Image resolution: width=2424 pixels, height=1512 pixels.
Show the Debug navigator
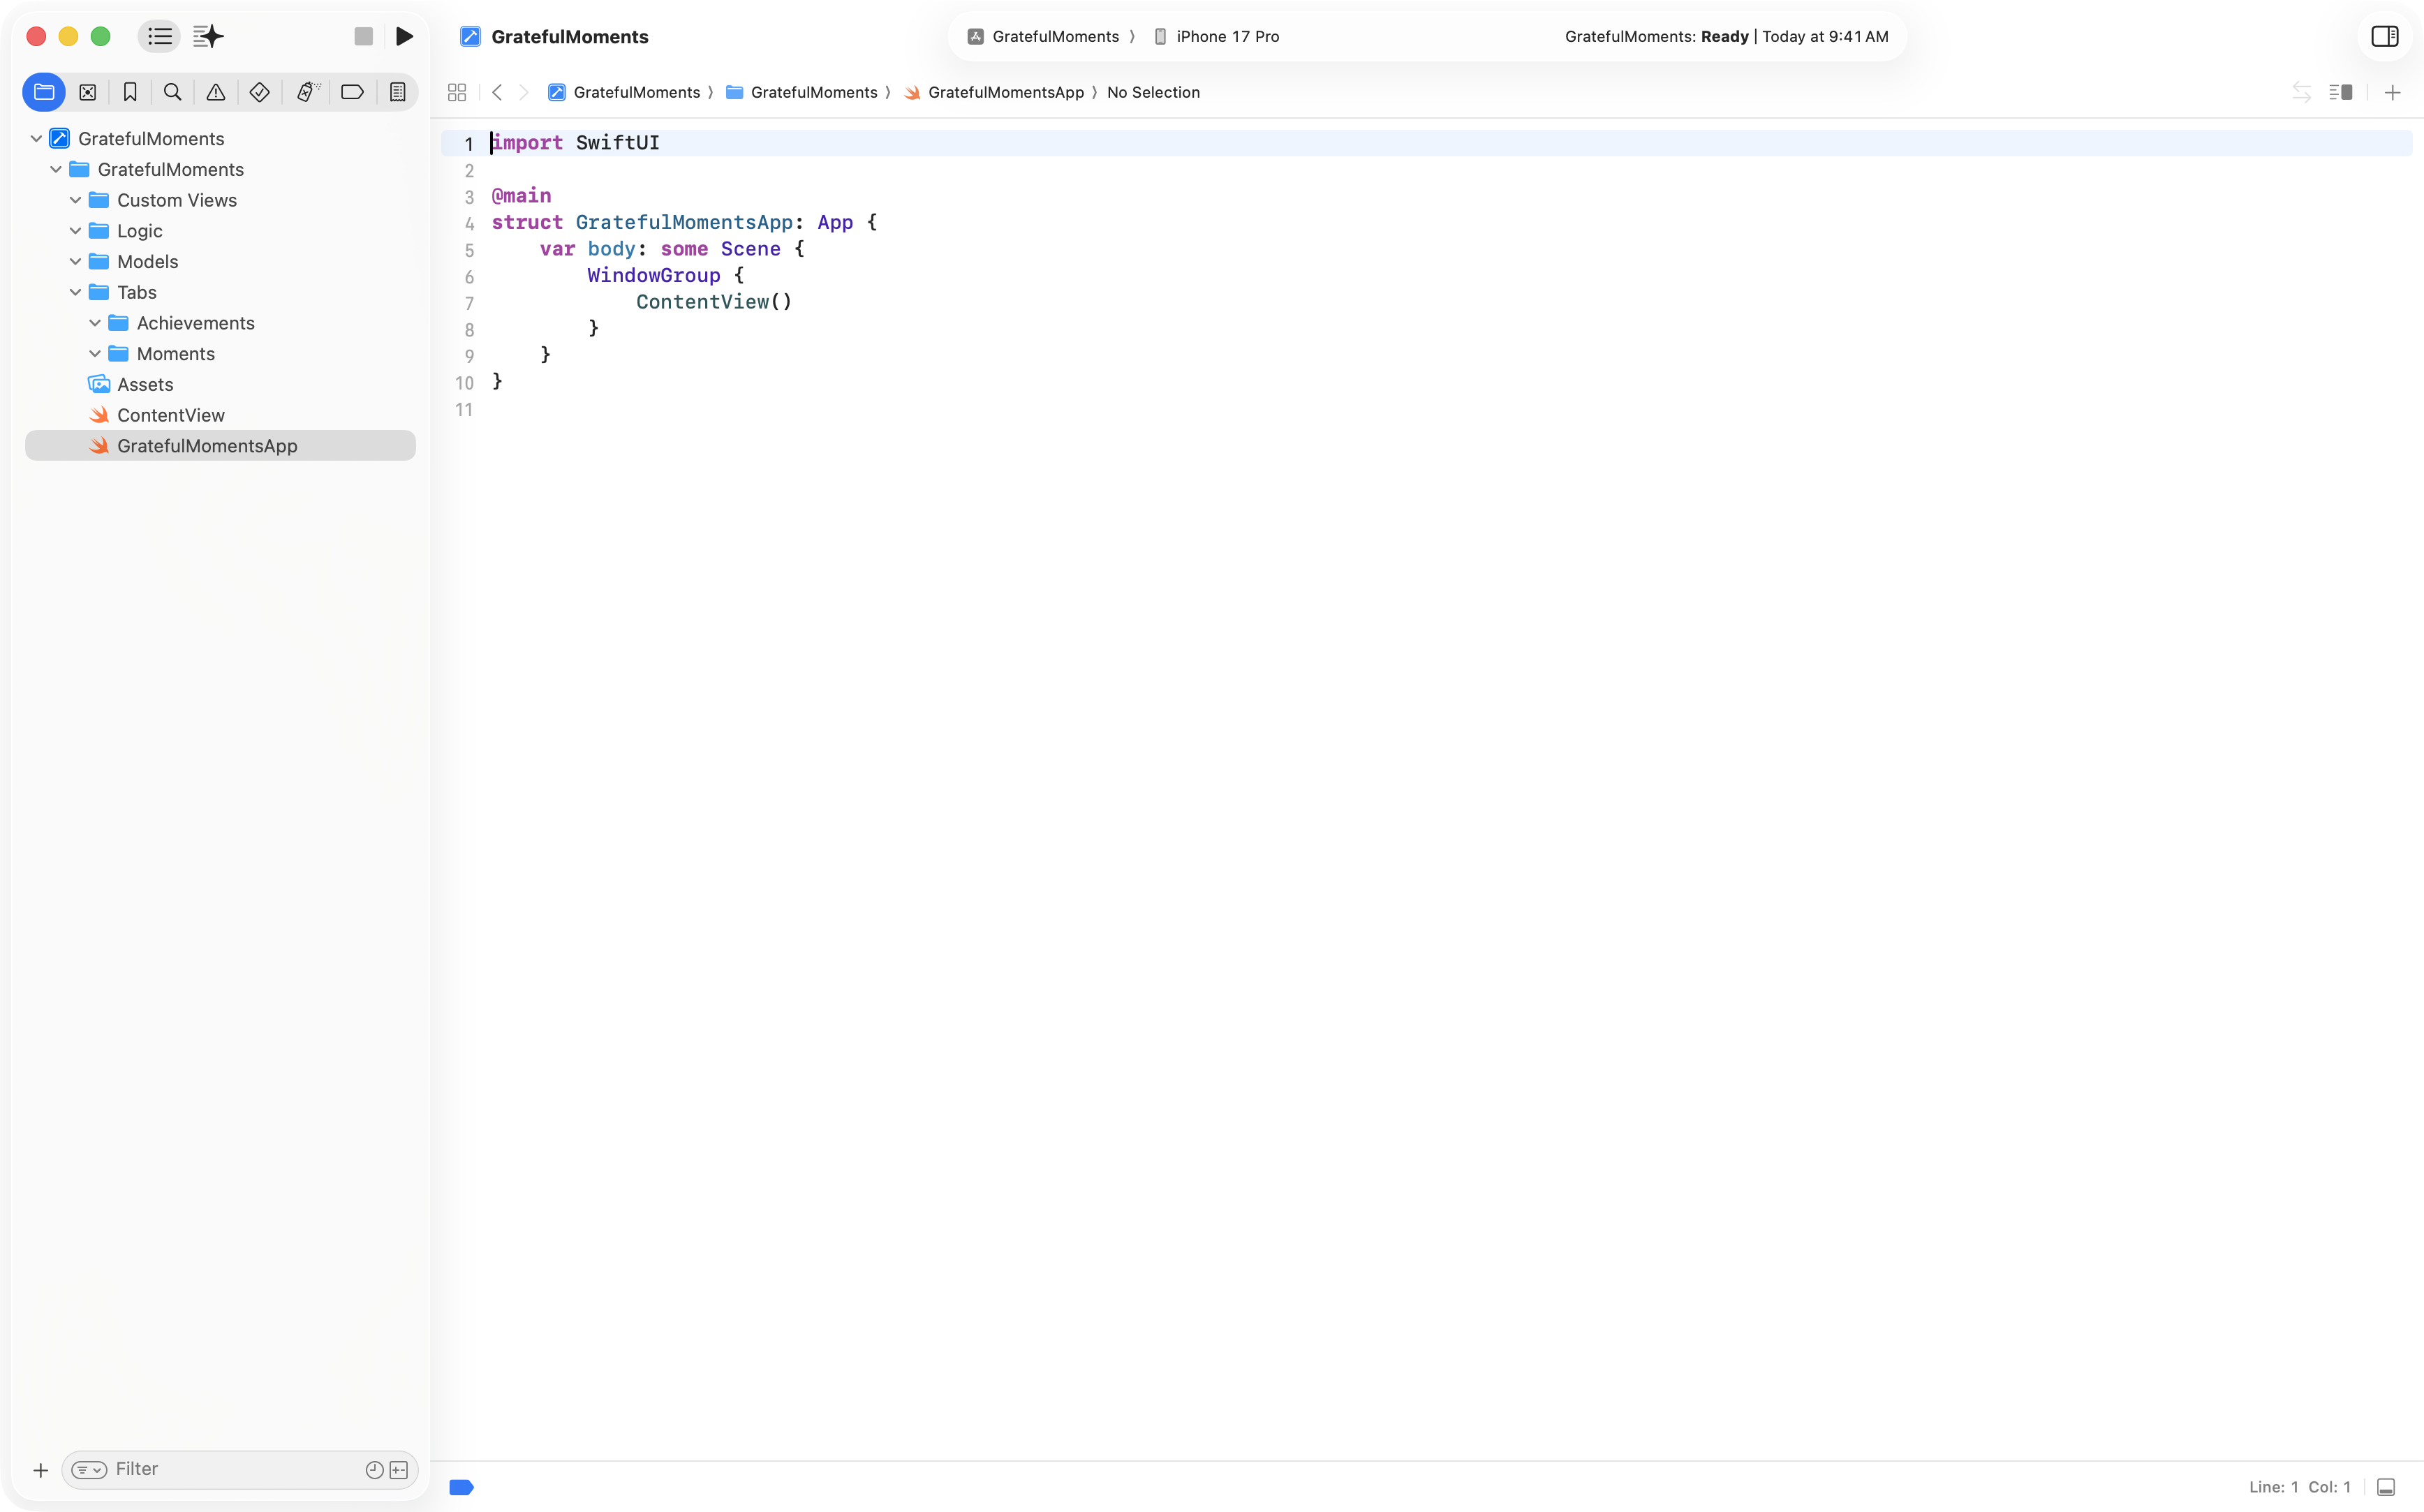307,92
